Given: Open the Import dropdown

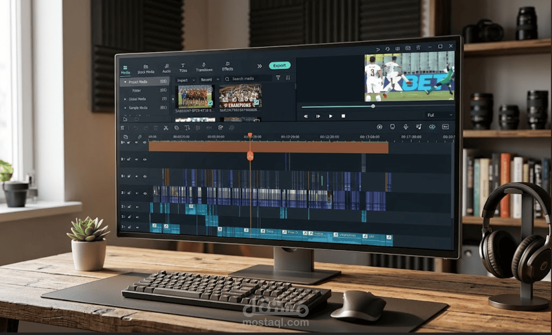Looking at the screenshot, I should click(x=186, y=80).
